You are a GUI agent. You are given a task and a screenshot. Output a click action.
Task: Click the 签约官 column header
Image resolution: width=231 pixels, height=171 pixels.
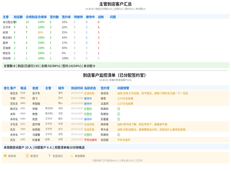pos(105,88)
